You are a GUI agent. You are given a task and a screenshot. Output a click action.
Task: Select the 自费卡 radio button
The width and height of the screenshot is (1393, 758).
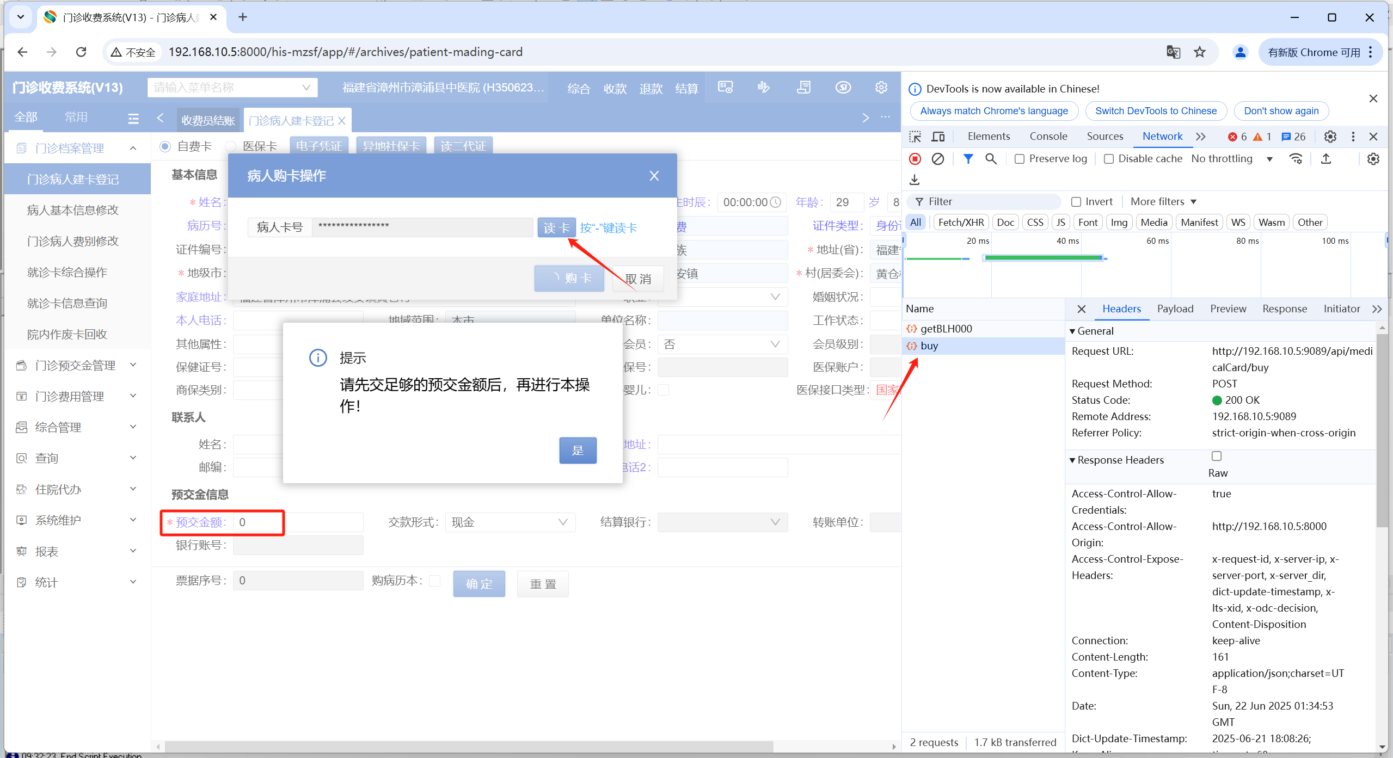coord(165,146)
